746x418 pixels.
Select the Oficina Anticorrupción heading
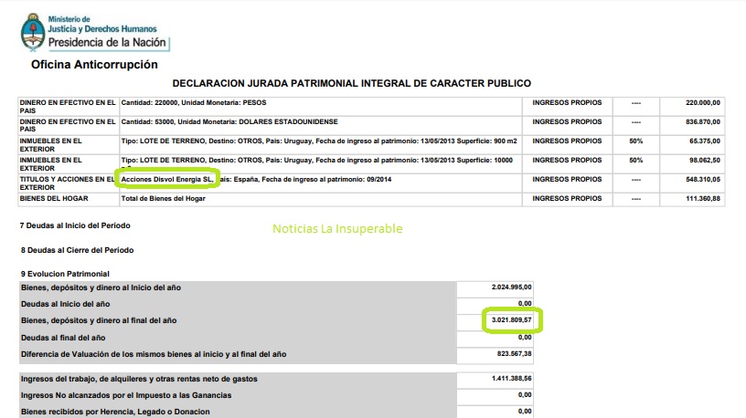(94, 65)
